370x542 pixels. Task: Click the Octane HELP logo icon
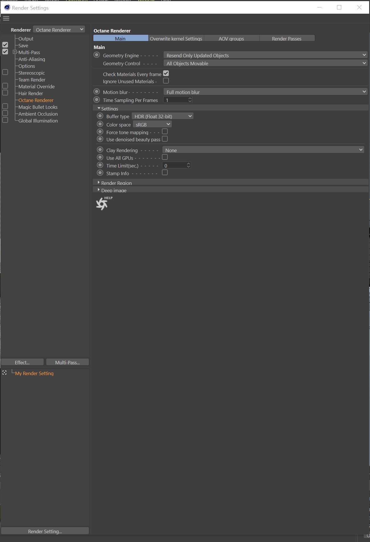tap(104, 203)
